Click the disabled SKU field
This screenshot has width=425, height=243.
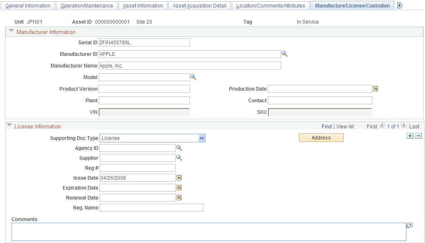[320, 112]
